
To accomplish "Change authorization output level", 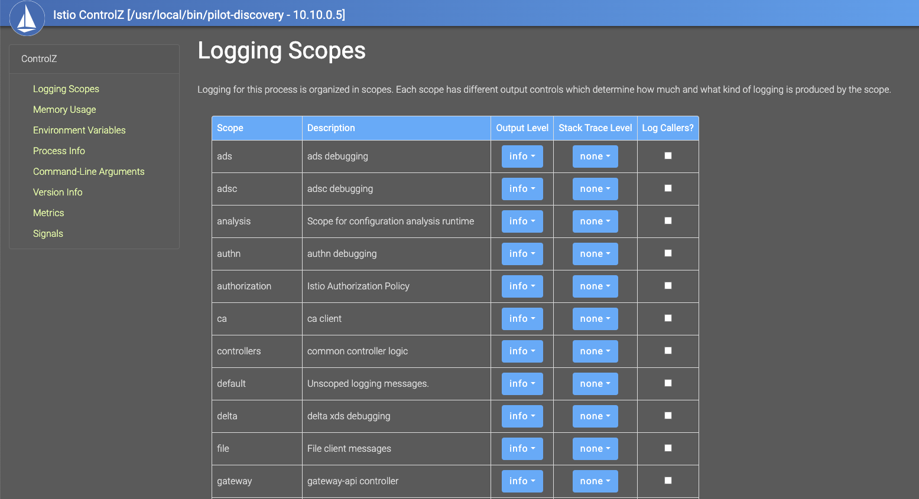I will (522, 286).
